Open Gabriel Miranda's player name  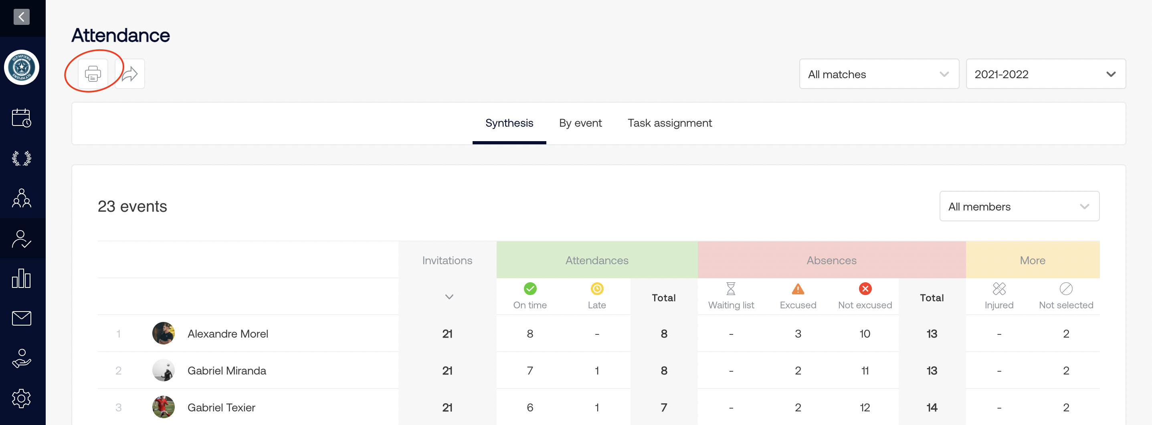(x=226, y=371)
